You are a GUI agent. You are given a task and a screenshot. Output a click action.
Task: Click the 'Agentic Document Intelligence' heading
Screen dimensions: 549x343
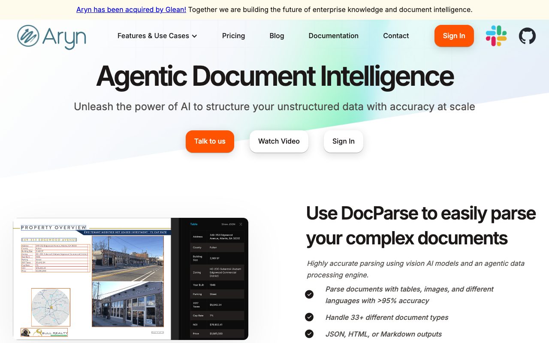274,76
